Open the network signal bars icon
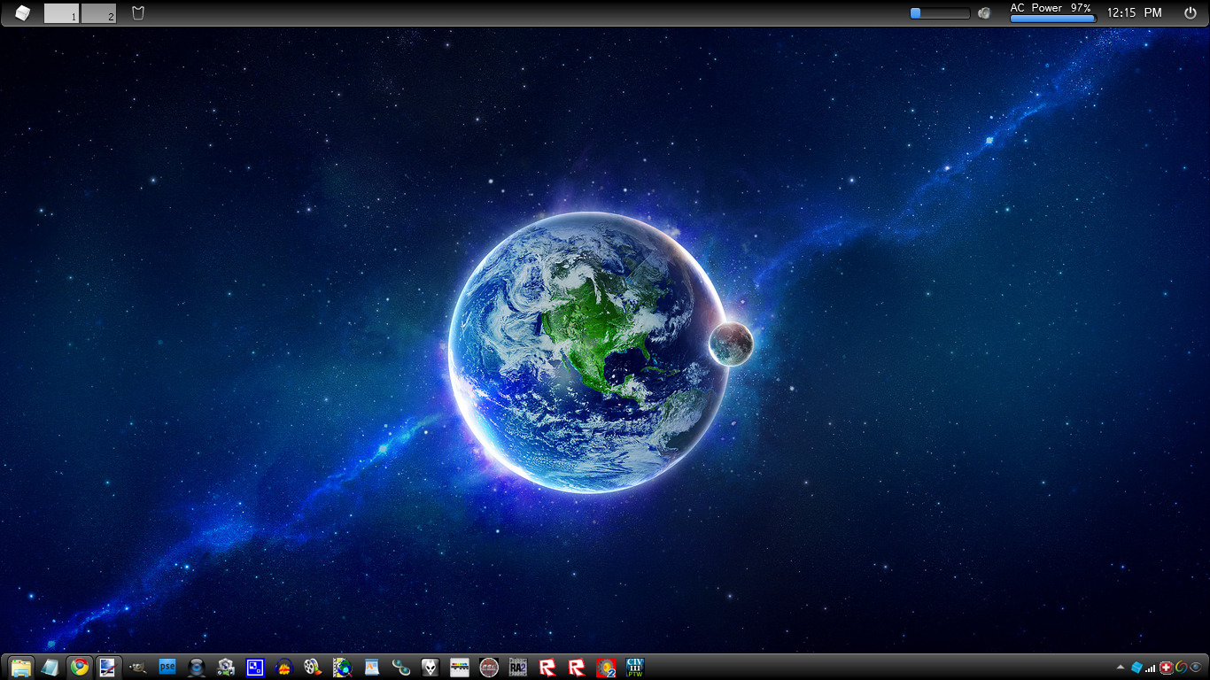This screenshot has height=680, width=1210. coord(1151,668)
